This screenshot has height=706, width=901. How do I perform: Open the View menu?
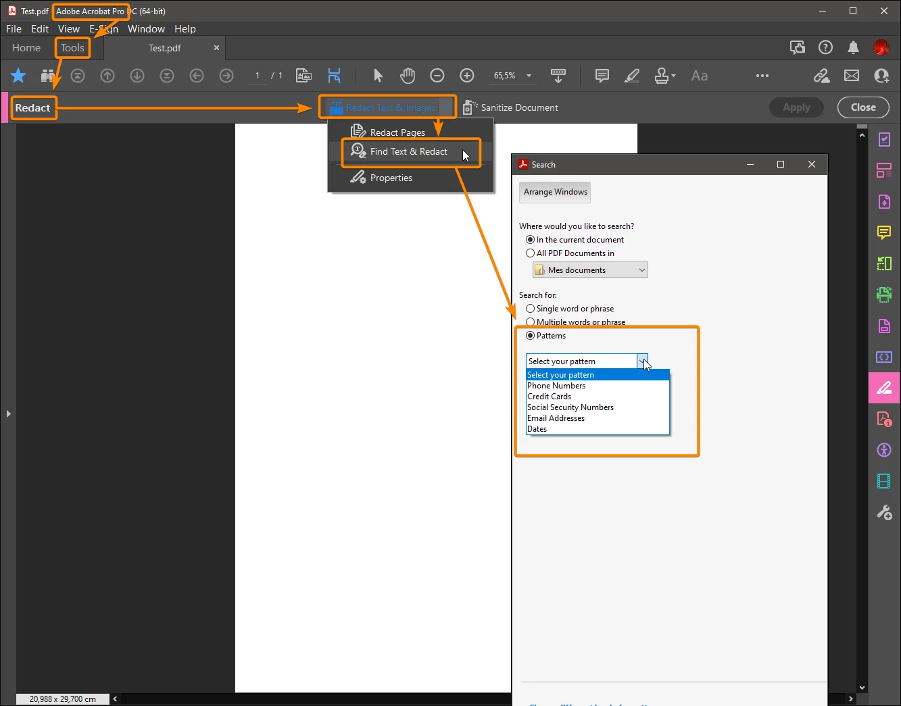click(69, 29)
